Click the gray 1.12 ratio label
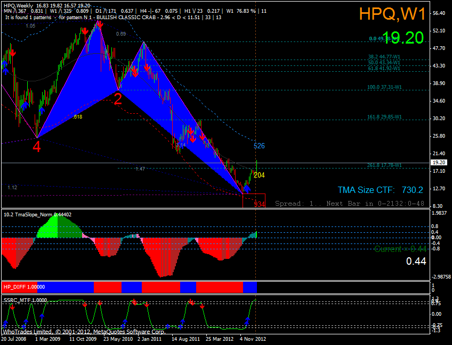Image resolution: width=452 pixels, height=345 pixels. [x=12, y=188]
